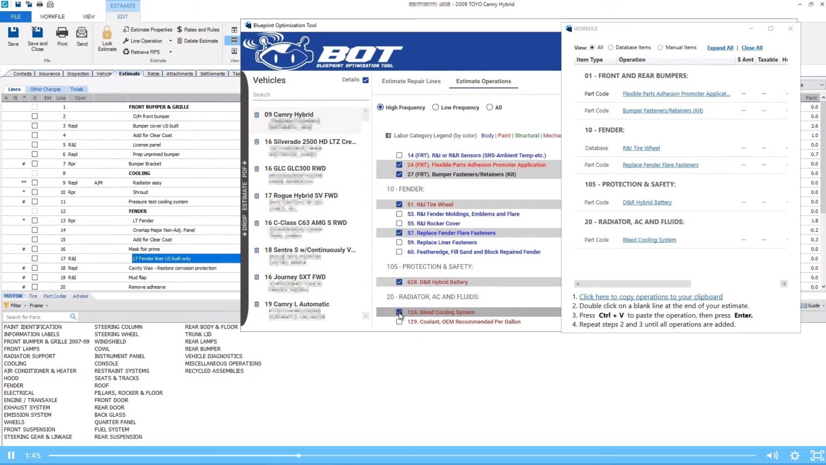826x465 pixels.
Task: Select the Low Frequency radio button
Action: tap(436, 107)
